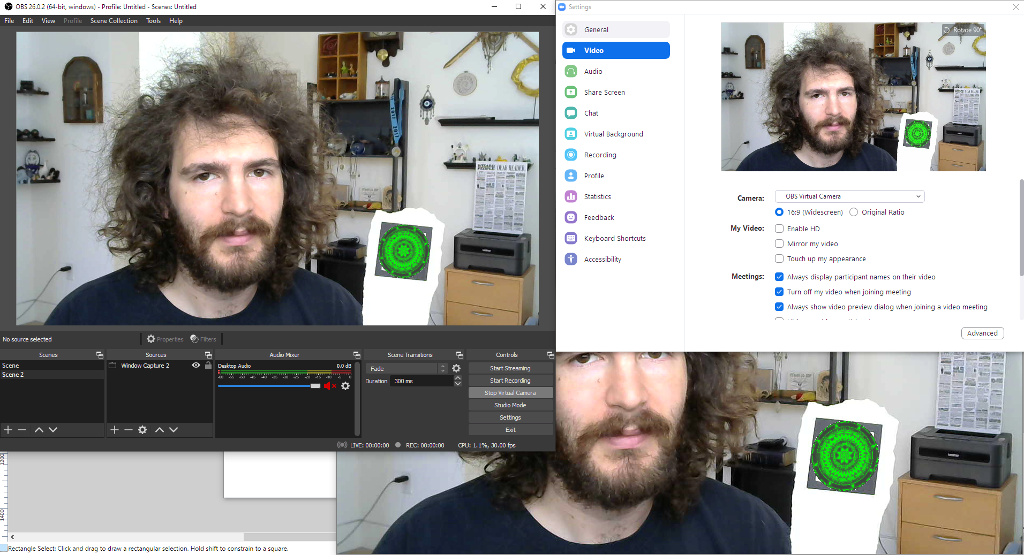The height and width of the screenshot is (555, 1024).
Task: Increase transition Duration with up arrow
Action: pos(458,378)
